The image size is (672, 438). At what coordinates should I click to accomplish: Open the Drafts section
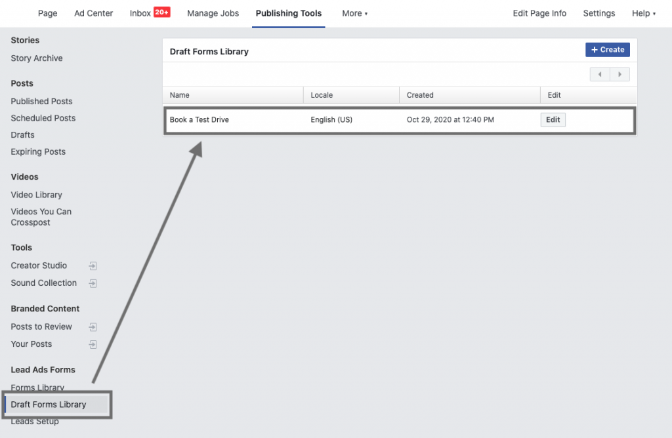(22, 135)
